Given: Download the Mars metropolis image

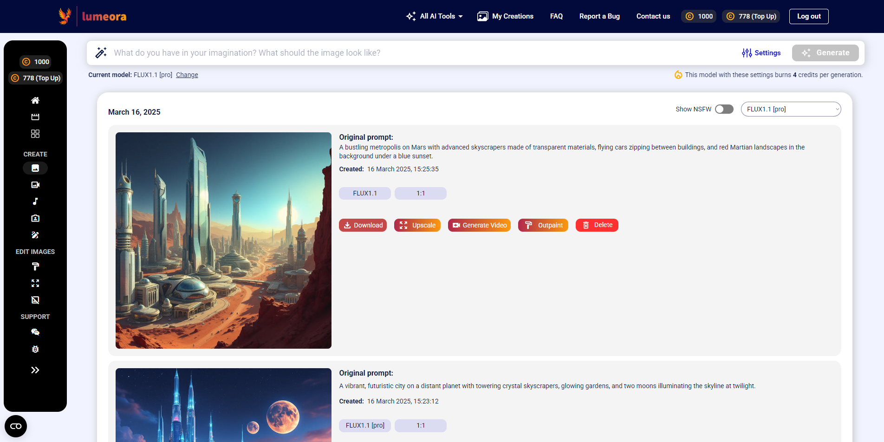Looking at the screenshot, I should pyautogui.click(x=363, y=225).
